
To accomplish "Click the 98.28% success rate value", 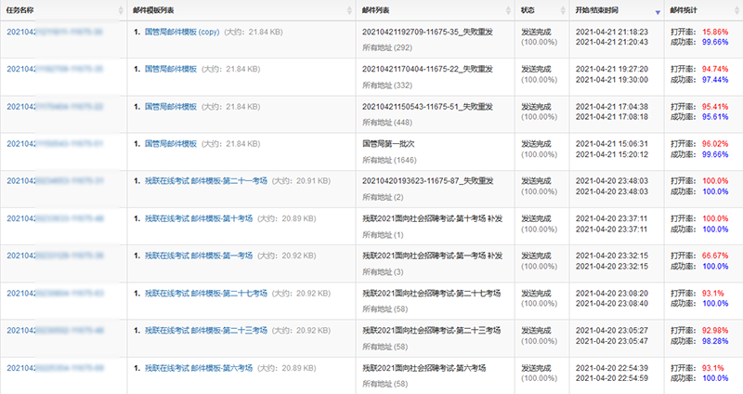I will click(x=715, y=341).
